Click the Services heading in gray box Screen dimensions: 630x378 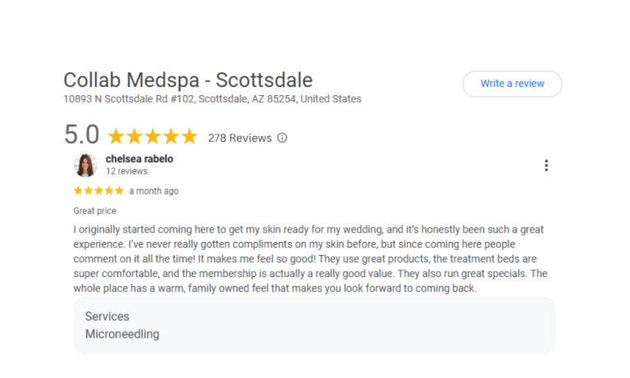107,317
